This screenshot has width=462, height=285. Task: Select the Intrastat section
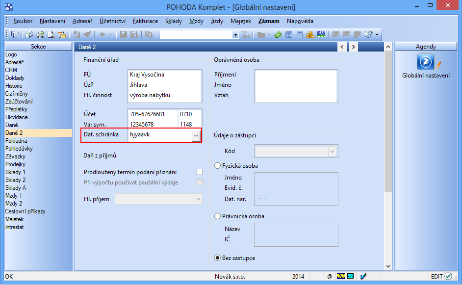[x=14, y=227]
